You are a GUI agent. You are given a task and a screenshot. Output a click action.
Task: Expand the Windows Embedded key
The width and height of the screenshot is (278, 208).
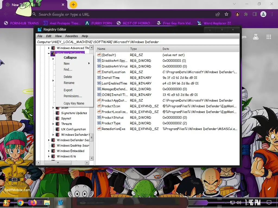(x=49, y=151)
